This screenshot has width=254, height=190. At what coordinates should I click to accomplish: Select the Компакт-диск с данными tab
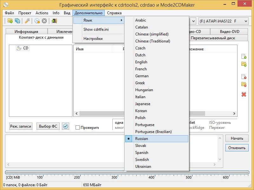coord(41,37)
